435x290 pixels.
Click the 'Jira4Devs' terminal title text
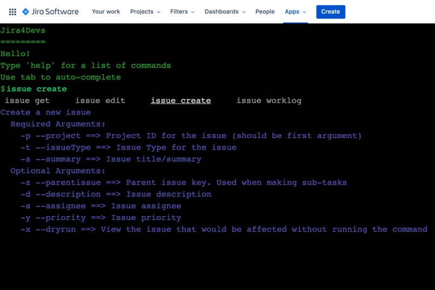tap(23, 30)
